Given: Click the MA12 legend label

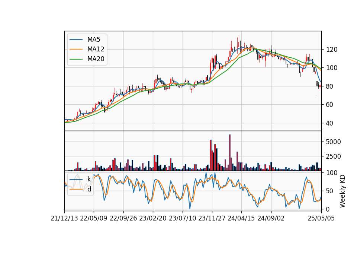Looking at the screenshot, I should coord(96,49).
